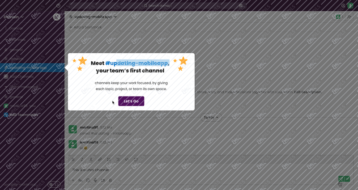Open the emoji picker in composer
This screenshot has height=190, width=358.
coord(88,180)
